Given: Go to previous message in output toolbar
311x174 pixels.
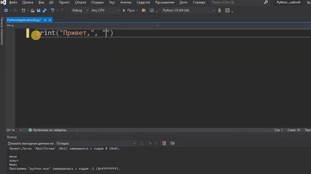Looking at the screenshot, I should point(150,144).
